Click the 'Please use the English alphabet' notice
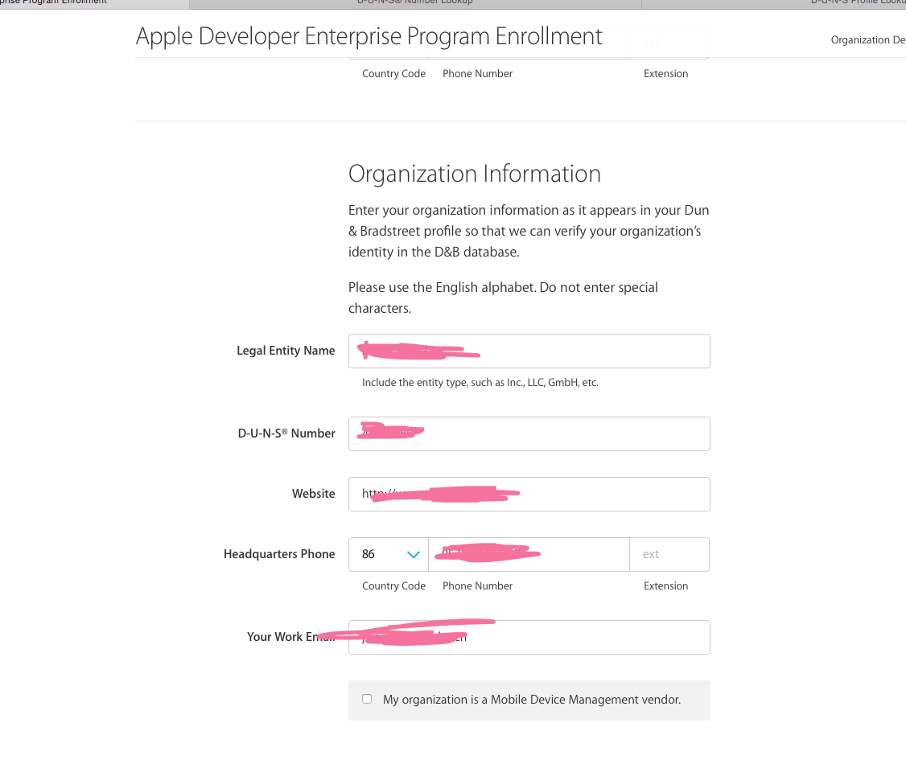This screenshot has height=764, width=906. tap(503, 298)
